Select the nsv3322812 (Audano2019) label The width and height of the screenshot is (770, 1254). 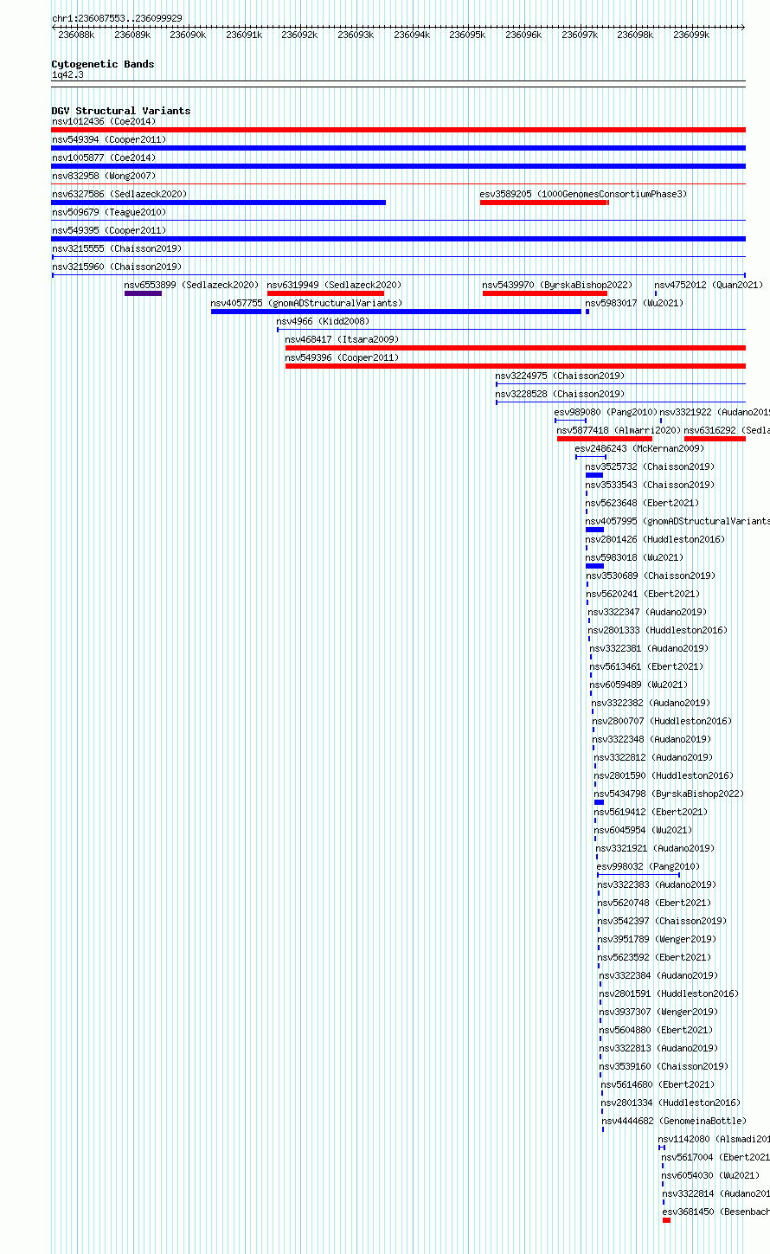(654, 757)
